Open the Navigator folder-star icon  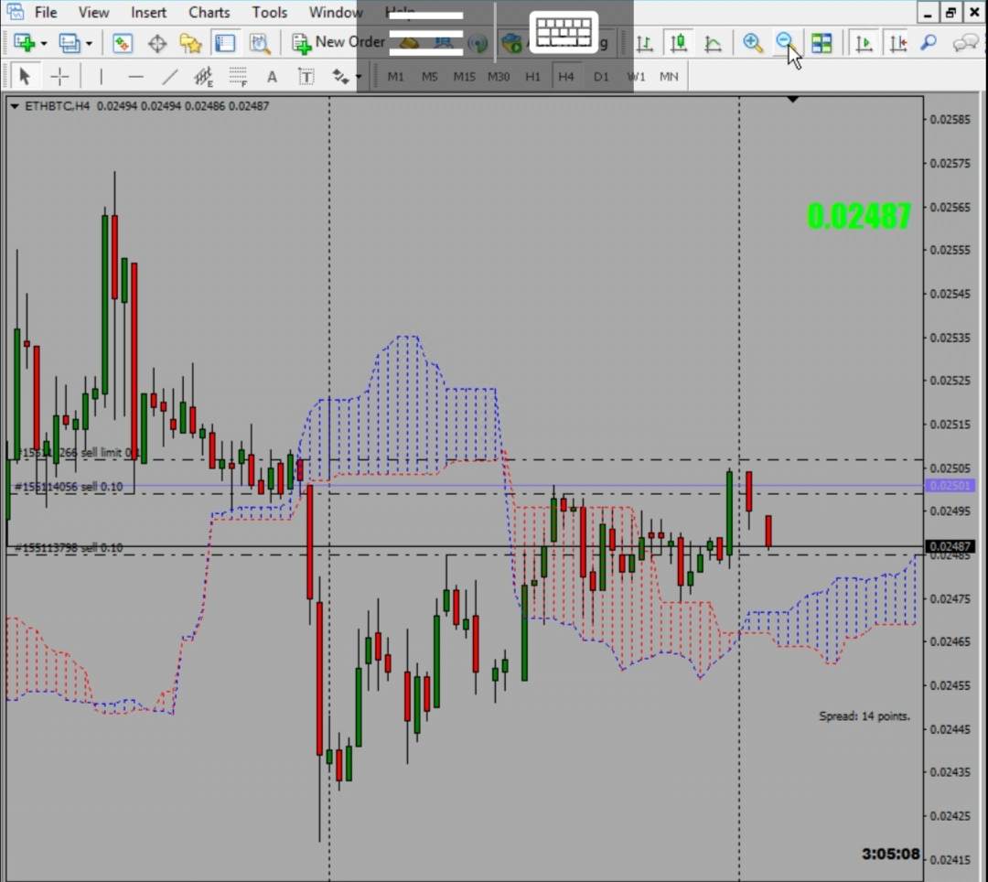(x=190, y=43)
